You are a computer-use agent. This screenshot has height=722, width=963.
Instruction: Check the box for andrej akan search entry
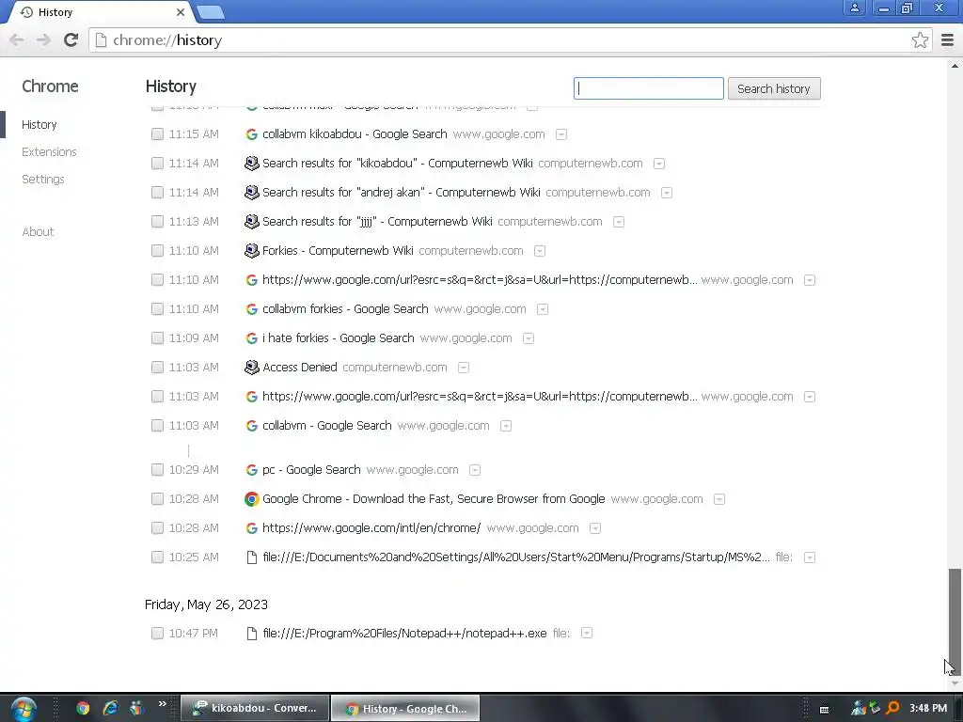tap(157, 192)
